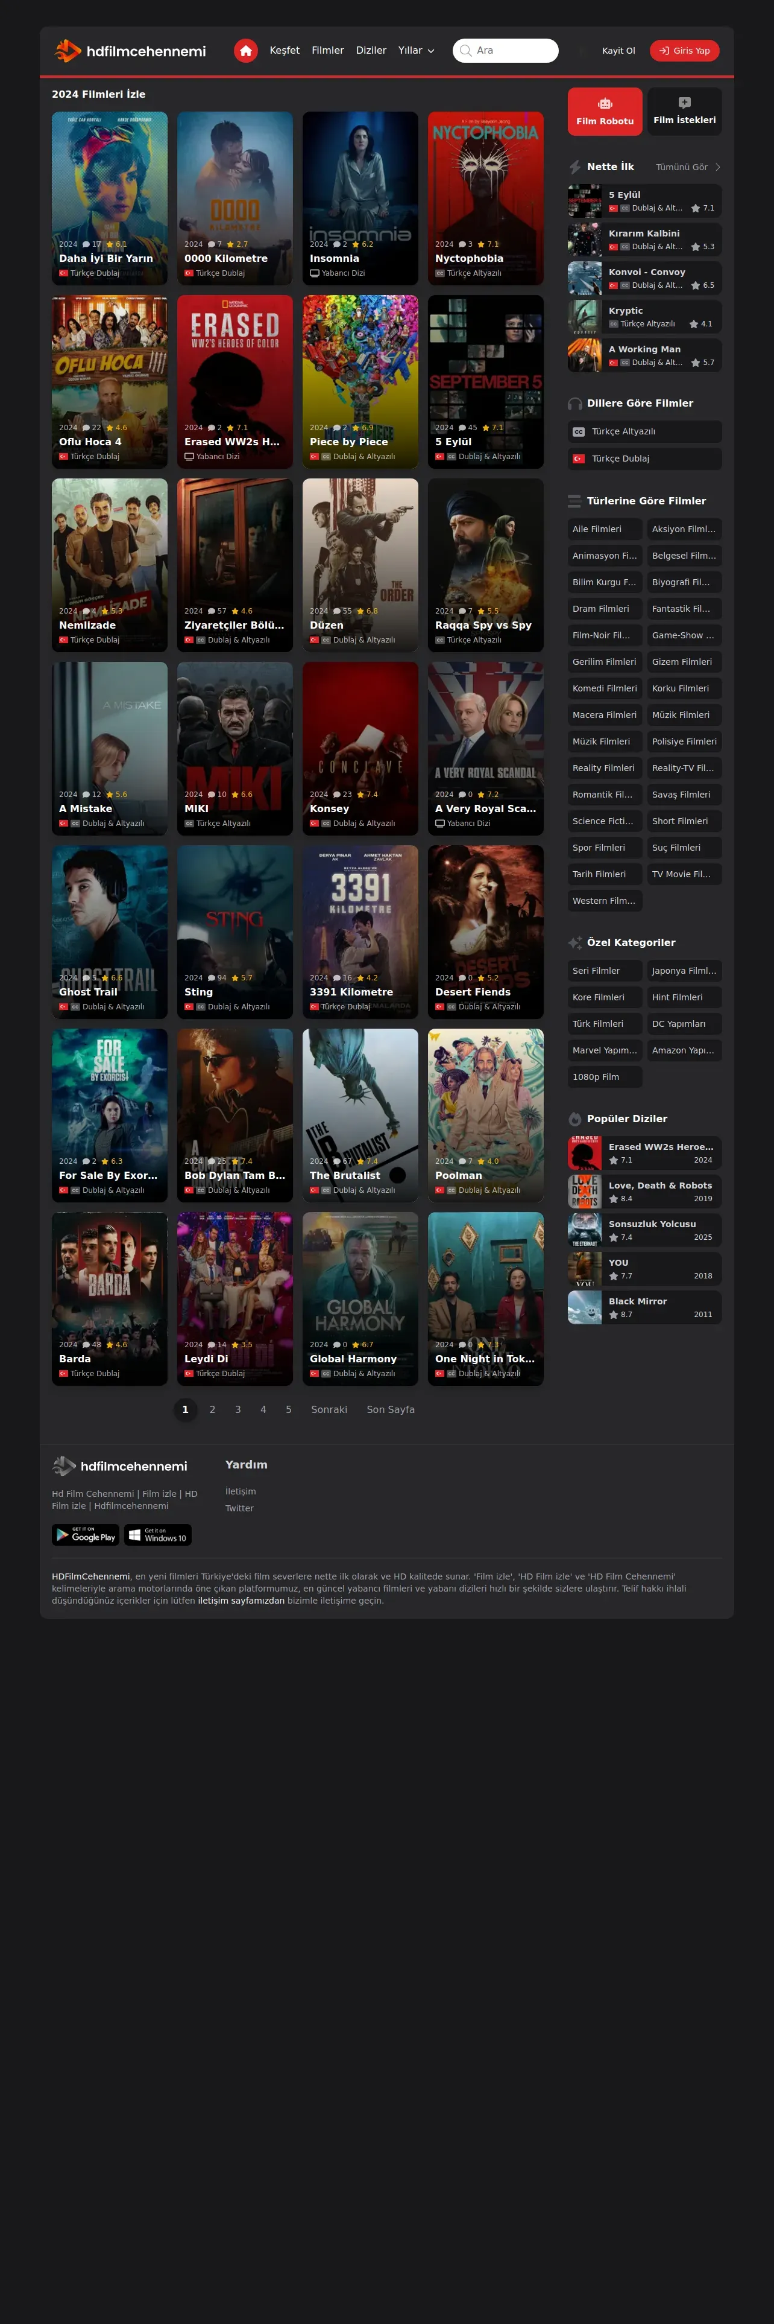This screenshot has width=774, height=2324.
Task: Click the Türlerine Göre Filmler list icon
Action: click(575, 501)
